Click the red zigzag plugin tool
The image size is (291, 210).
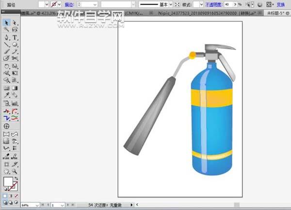pos(6,112)
